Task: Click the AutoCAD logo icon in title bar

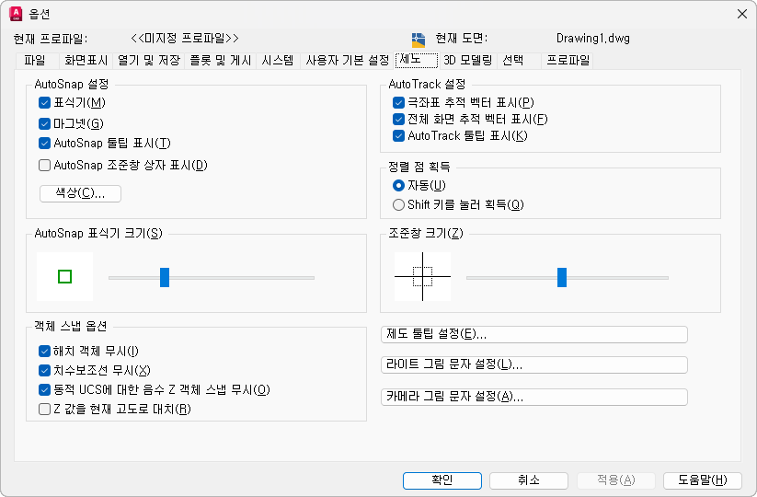Action: tap(15, 14)
